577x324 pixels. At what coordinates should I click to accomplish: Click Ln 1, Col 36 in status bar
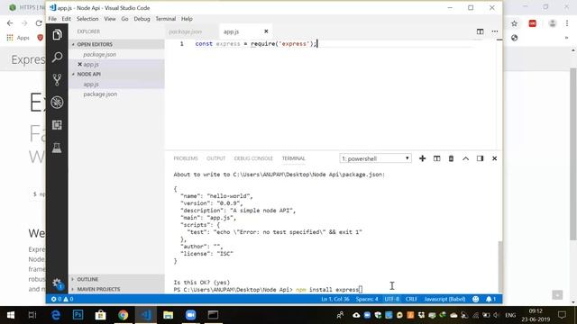(x=335, y=299)
